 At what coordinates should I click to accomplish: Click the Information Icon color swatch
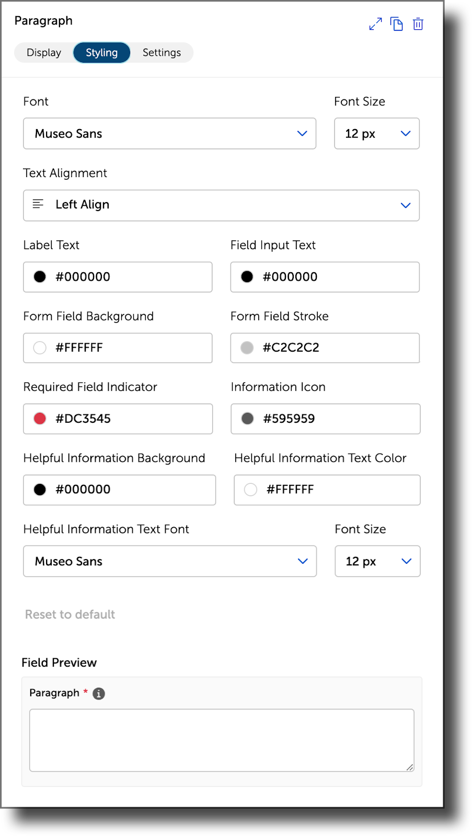tap(248, 419)
